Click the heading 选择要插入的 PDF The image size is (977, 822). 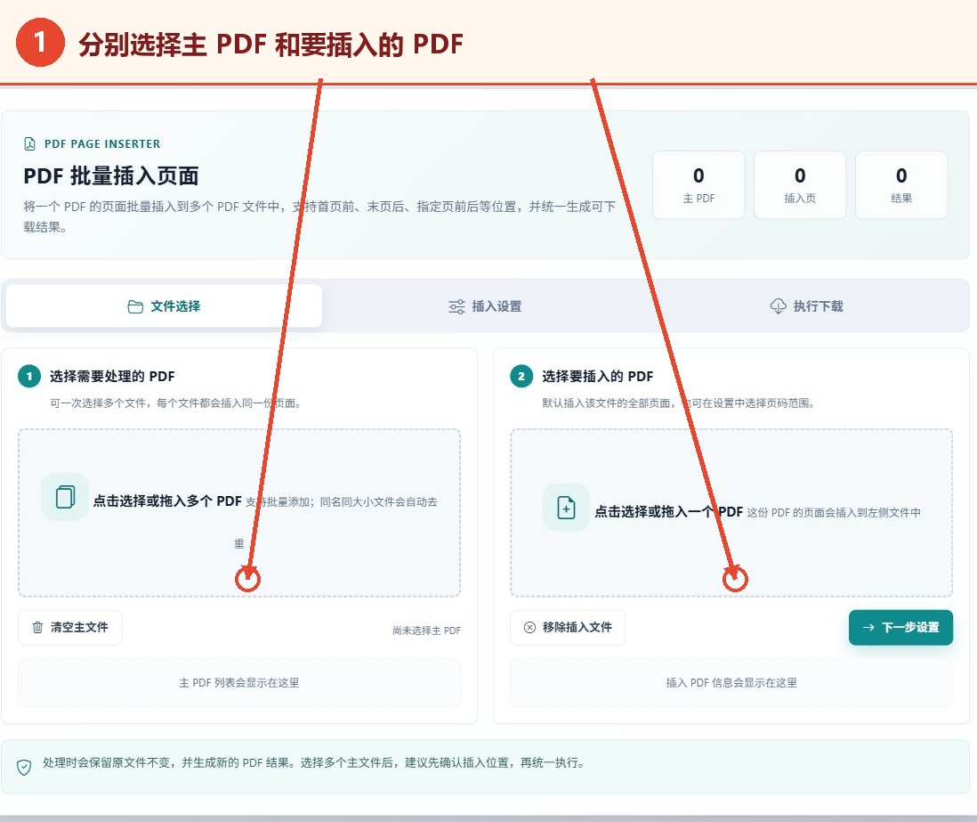pyautogui.click(x=598, y=377)
